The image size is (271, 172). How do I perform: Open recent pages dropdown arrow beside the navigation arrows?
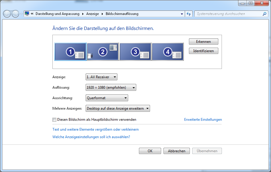(22, 14)
